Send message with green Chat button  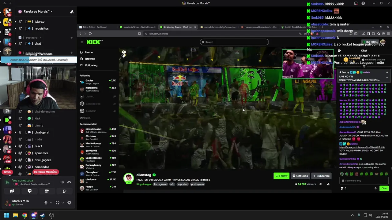click(384, 189)
